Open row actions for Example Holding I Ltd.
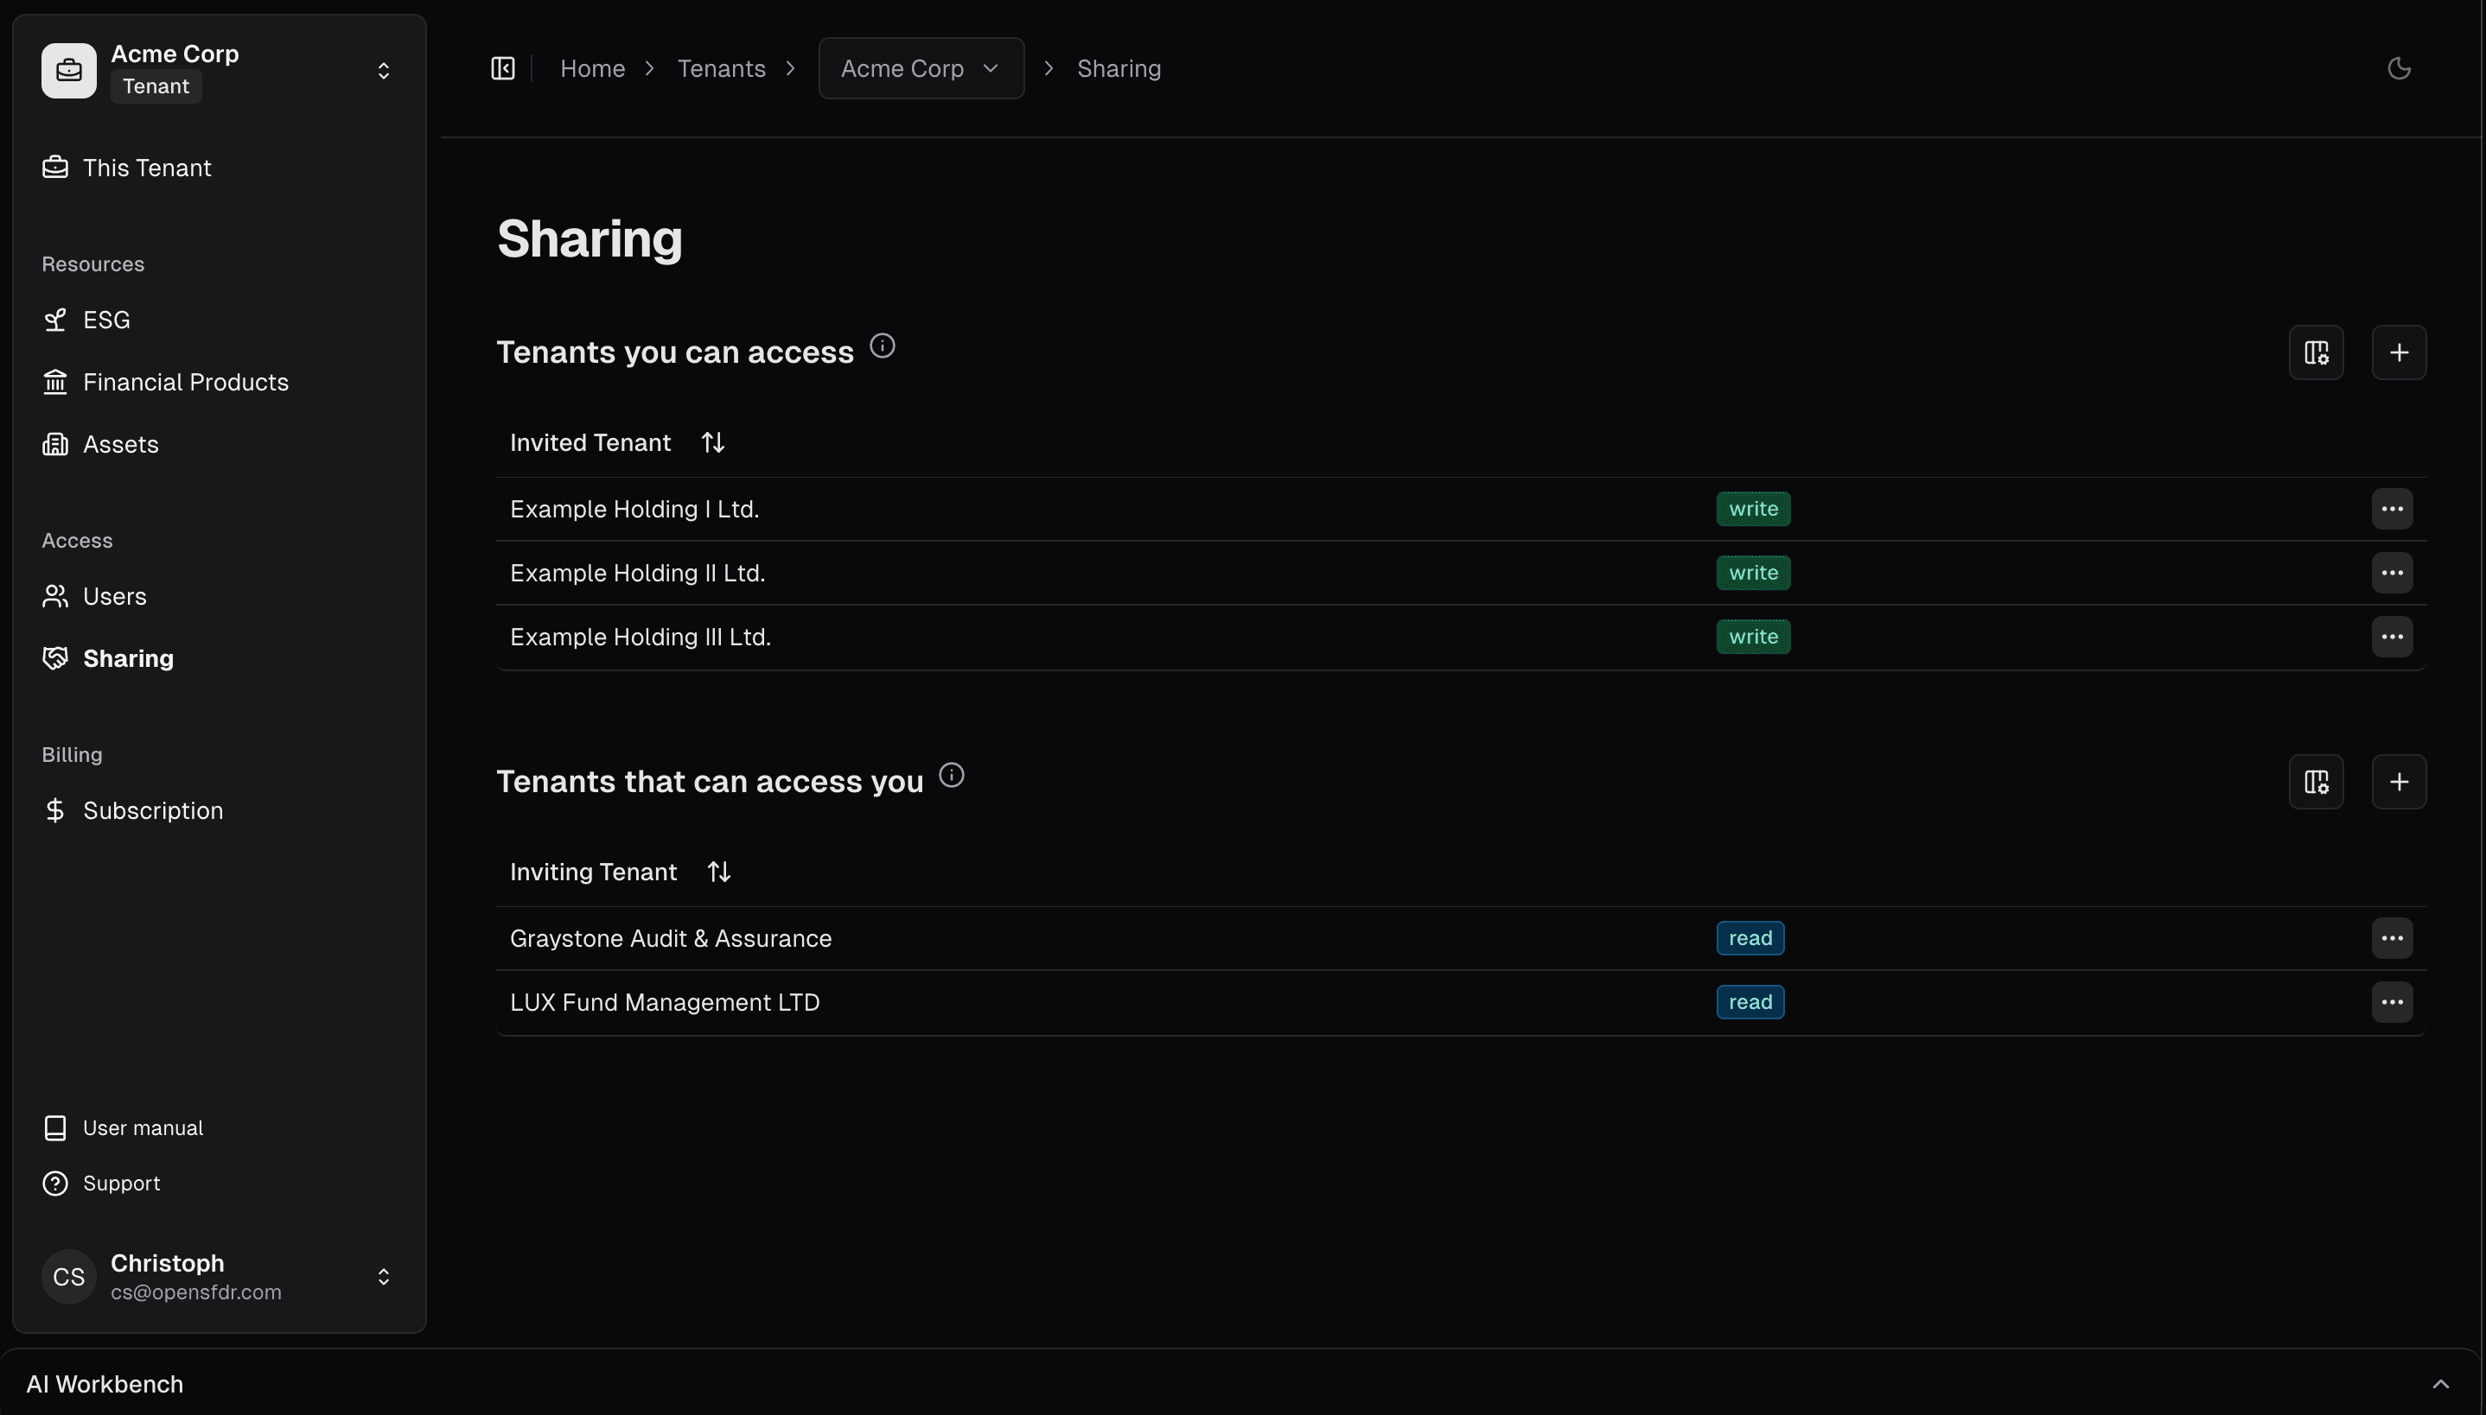Screen dimensions: 2486x1415 pyautogui.click(x=2392, y=508)
